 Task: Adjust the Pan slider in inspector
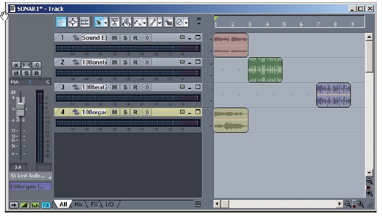click(30, 82)
